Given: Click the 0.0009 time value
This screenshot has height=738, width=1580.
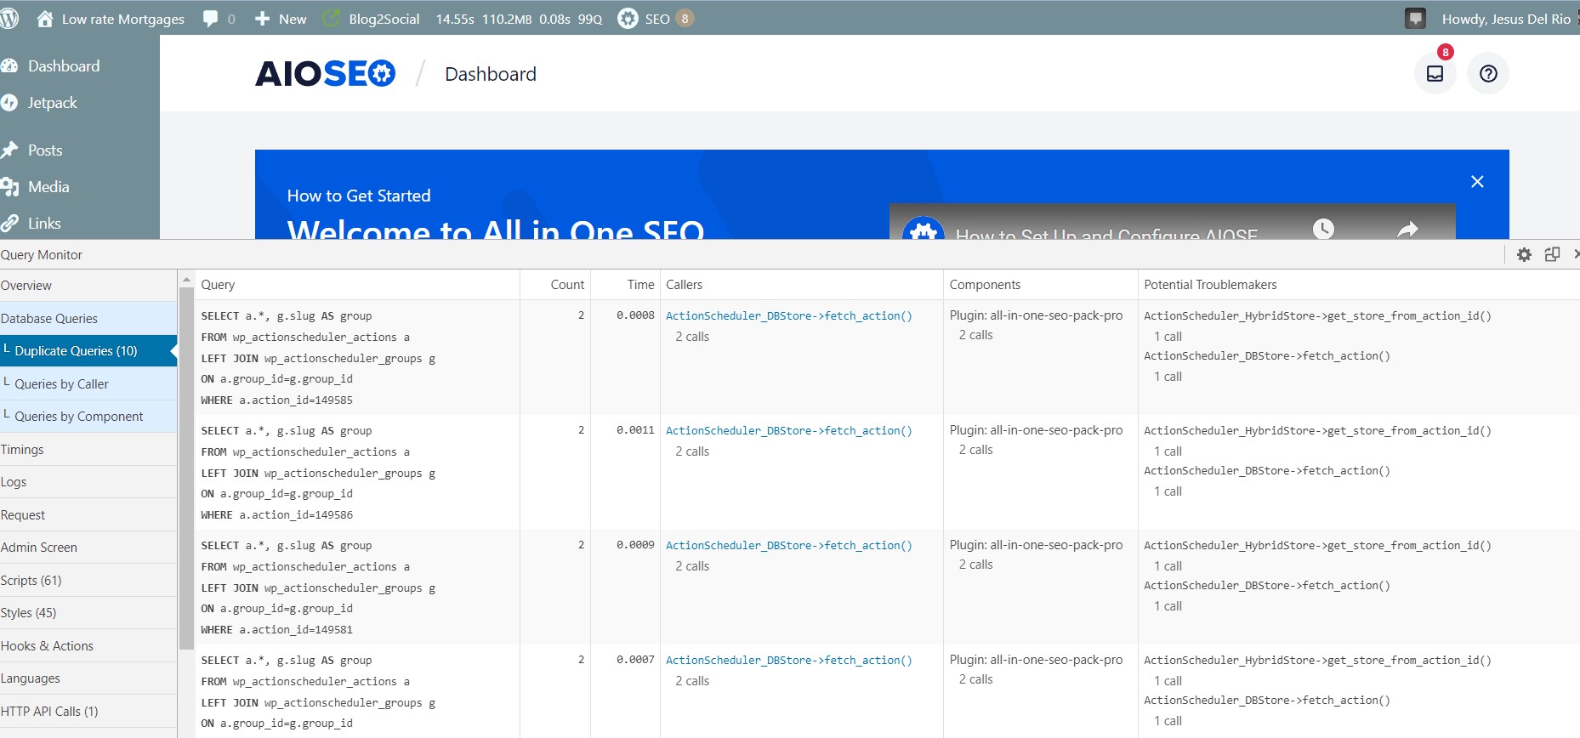Looking at the screenshot, I should (x=635, y=545).
